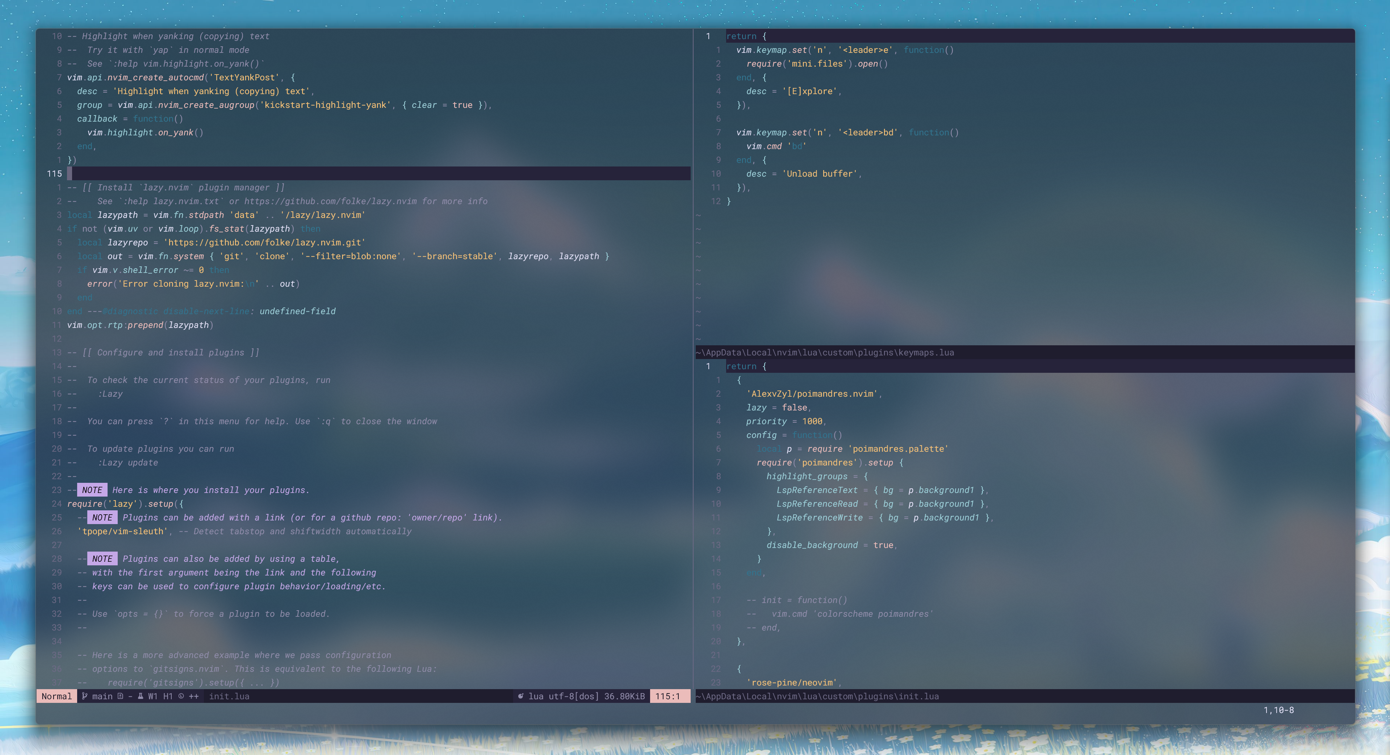The width and height of the screenshot is (1390, 755).
Task: Click 'highlight_groups = {' line
Action: click(817, 476)
